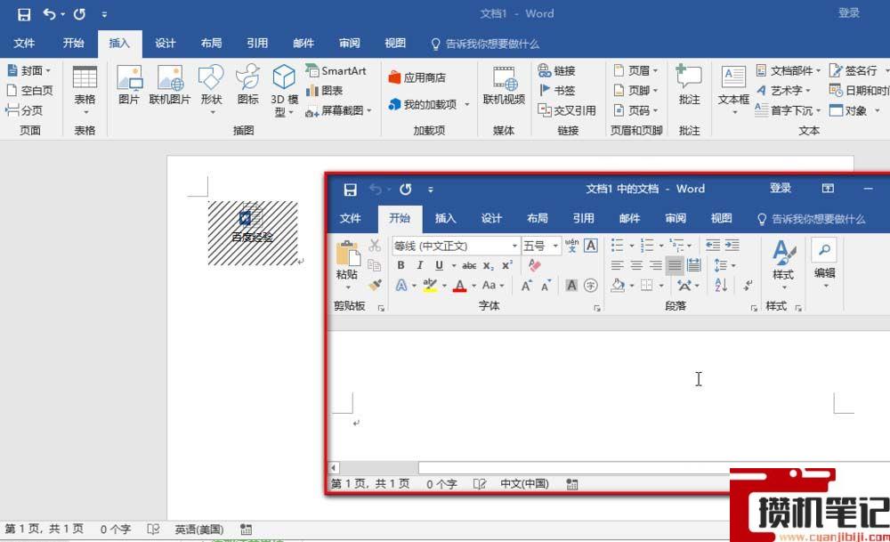
Task: Toggle Underline formatting
Action: tap(439, 265)
